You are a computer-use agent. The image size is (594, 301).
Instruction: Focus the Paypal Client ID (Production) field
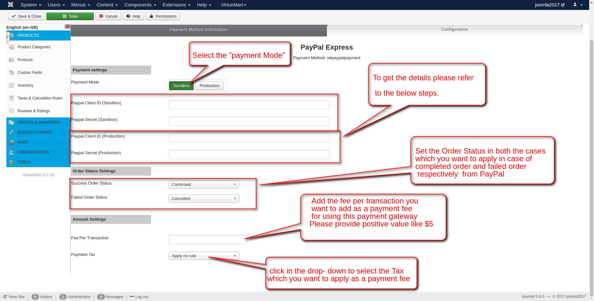pyautogui.click(x=249, y=138)
